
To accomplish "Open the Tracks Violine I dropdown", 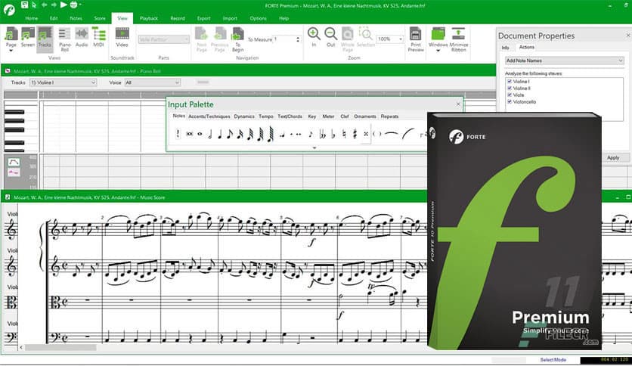I will (x=63, y=82).
